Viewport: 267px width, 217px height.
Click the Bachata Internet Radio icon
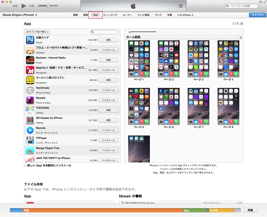(x=30, y=60)
